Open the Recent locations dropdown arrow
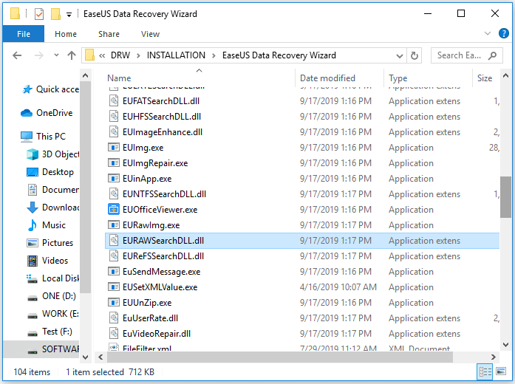 [x=54, y=55]
